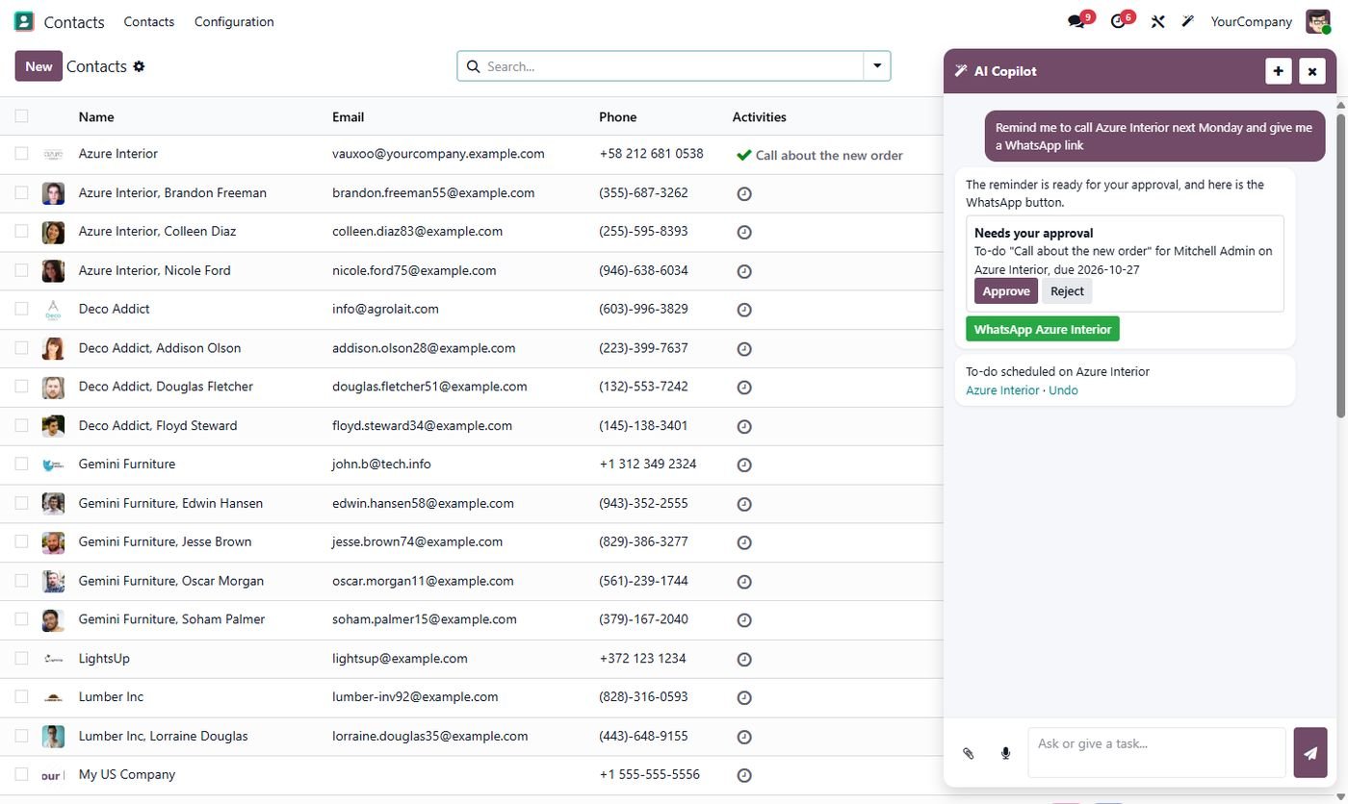Check the Colleen Diaz row checkbox
The image size is (1348, 804).
pos(21,231)
